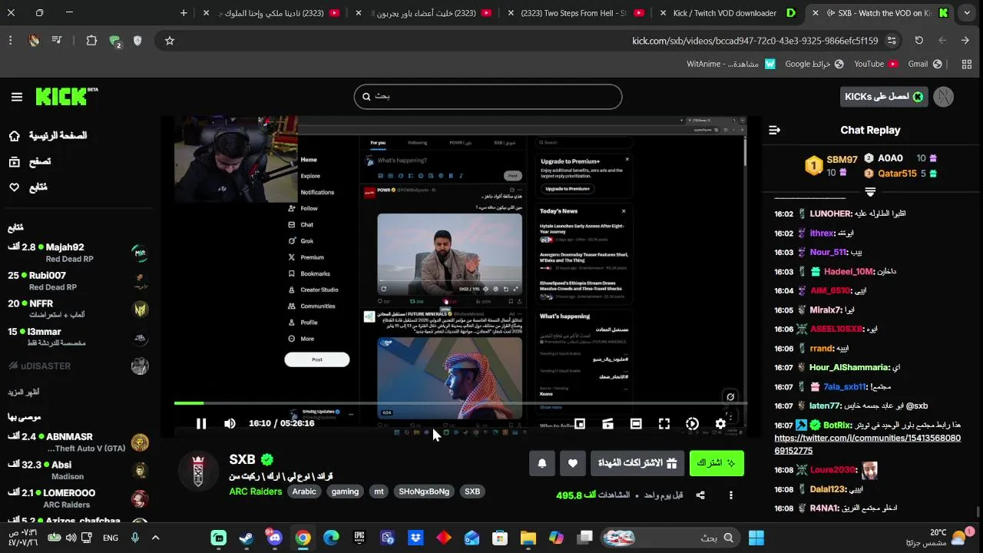Show hidden system tray icons
The height and width of the screenshot is (553, 983).
click(x=155, y=538)
